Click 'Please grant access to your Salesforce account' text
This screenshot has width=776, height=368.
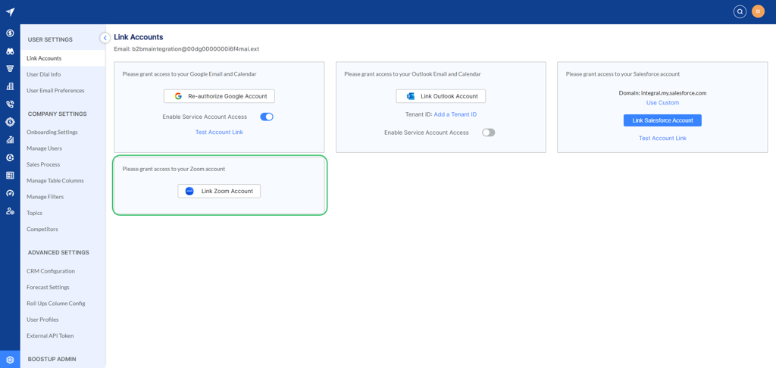pos(623,73)
